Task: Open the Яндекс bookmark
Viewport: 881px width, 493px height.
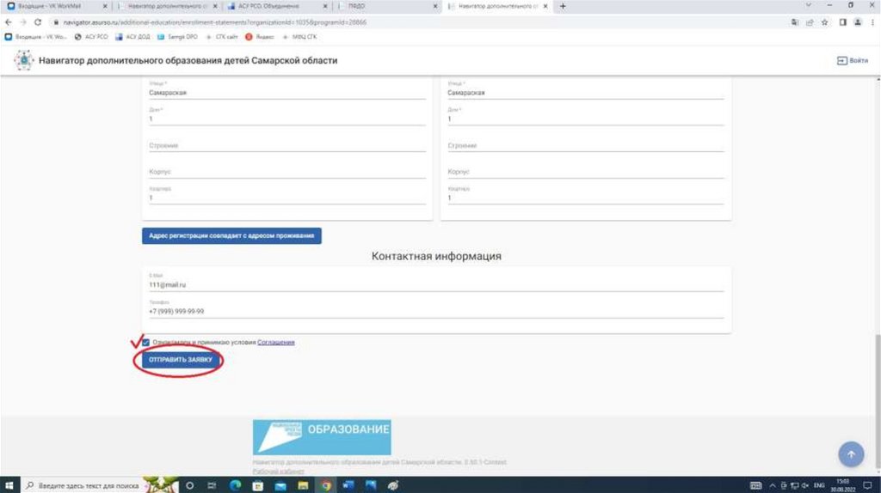Action: 260,36
